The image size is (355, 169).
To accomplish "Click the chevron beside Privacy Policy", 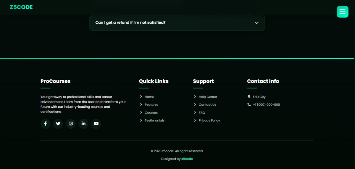I will click(195, 120).
